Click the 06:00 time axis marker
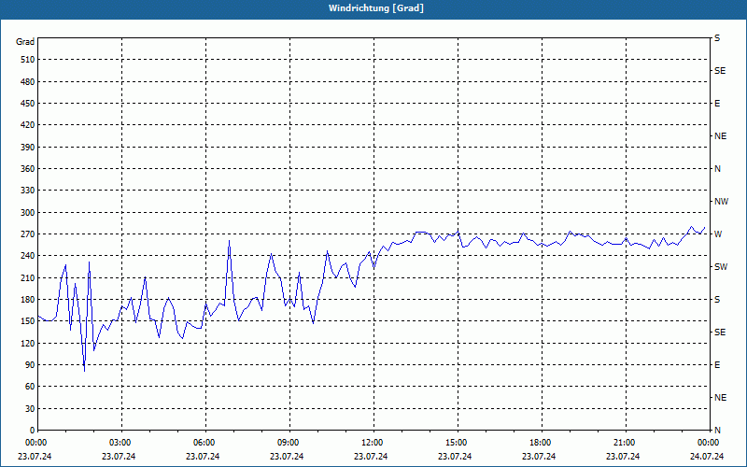Screen dimensions: 747x467 coord(205,443)
